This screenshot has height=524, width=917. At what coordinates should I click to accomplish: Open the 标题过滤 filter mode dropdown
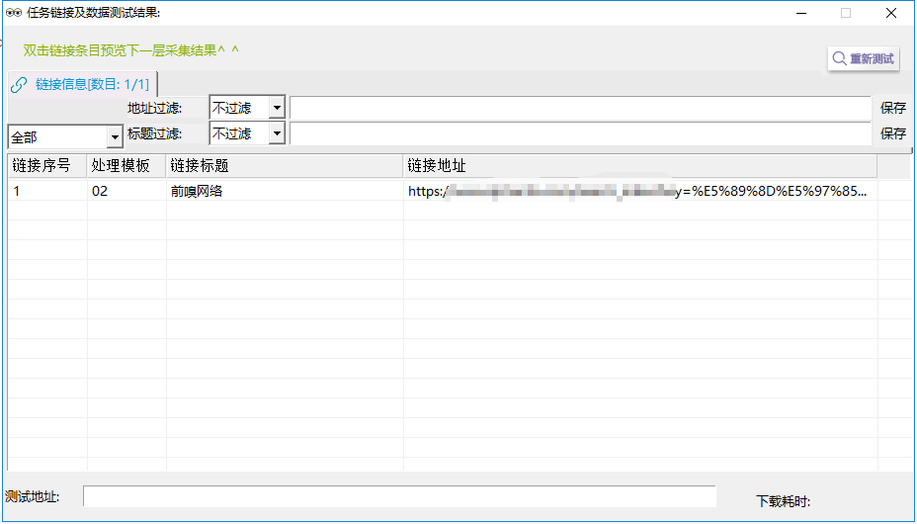(277, 133)
